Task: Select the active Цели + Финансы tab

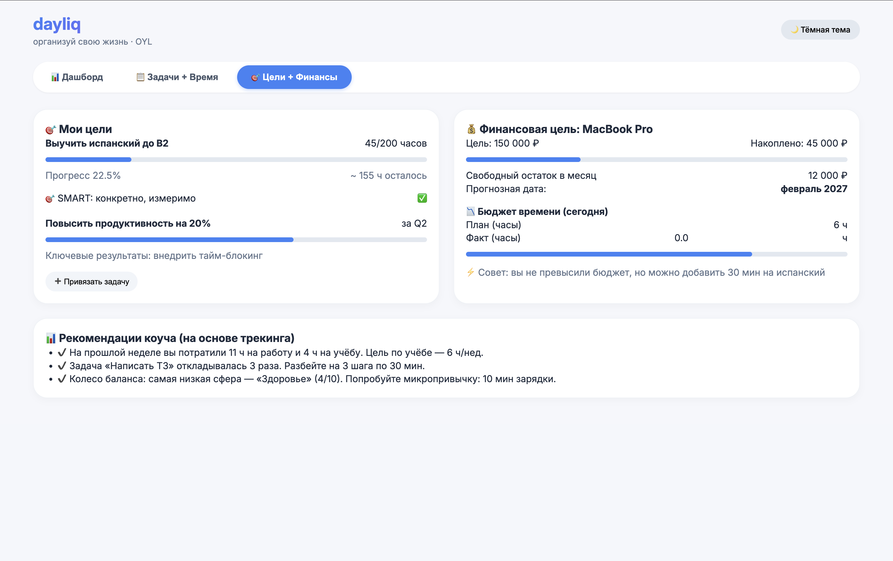Action: 294,77
